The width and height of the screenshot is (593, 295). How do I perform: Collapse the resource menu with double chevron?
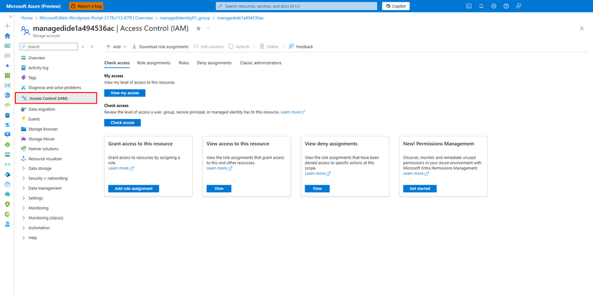coord(92,47)
